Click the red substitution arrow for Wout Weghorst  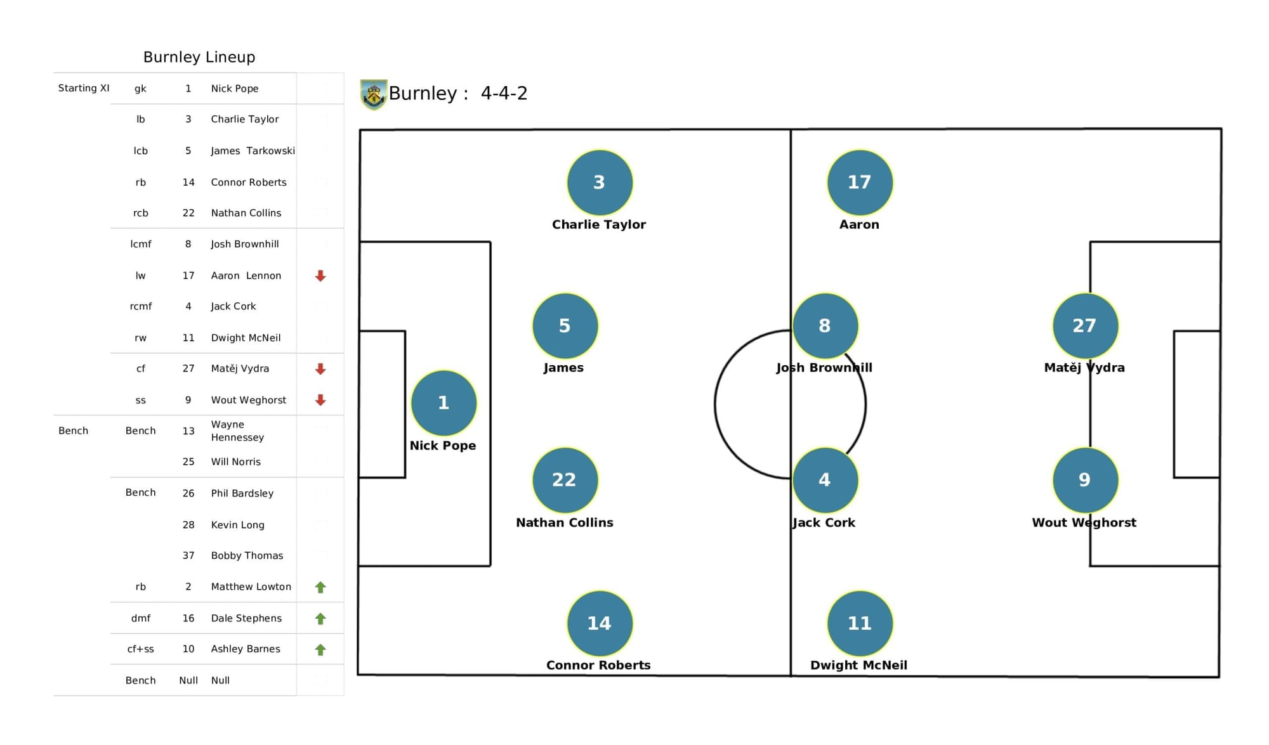[x=320, y=398]
